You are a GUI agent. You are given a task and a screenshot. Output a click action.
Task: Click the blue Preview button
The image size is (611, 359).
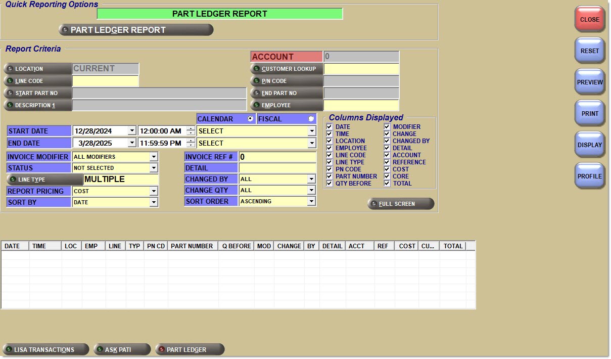pos(590,82)
